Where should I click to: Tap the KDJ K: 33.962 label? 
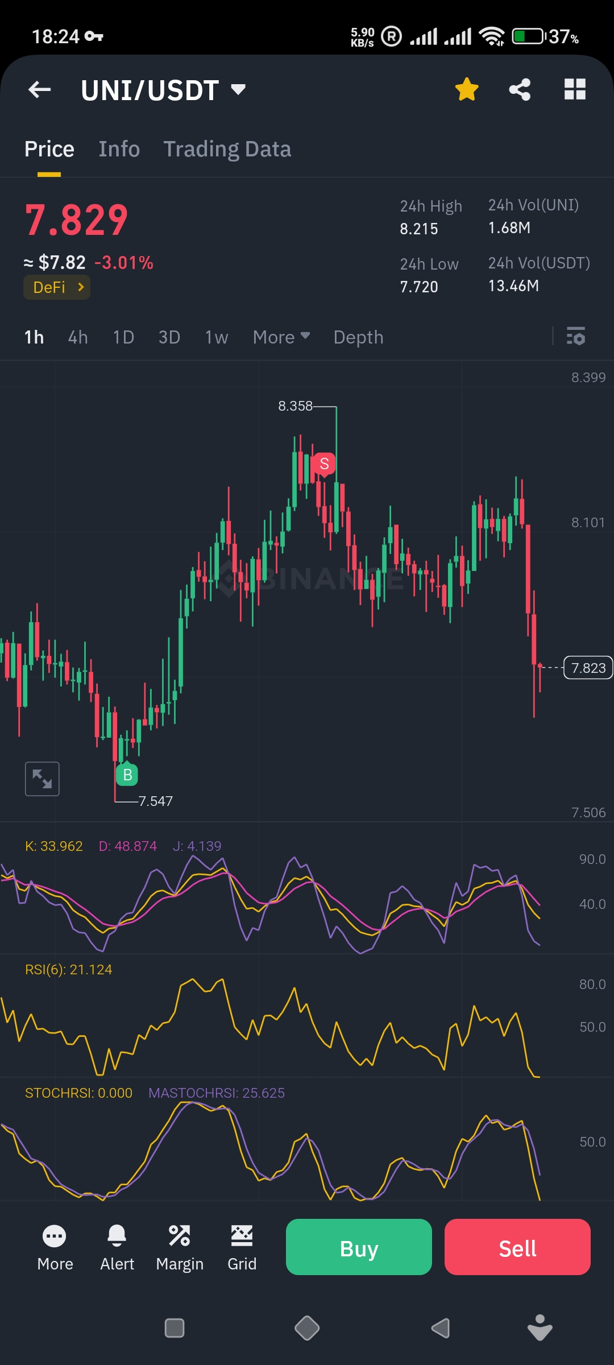(54, 846)
